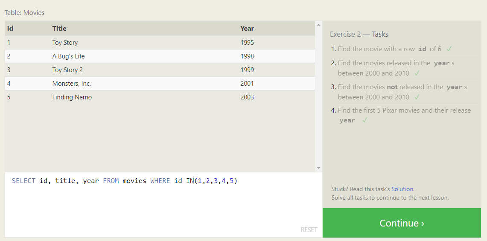
Task: Select the Finding Nemo title cell
Action: (72, 97)
